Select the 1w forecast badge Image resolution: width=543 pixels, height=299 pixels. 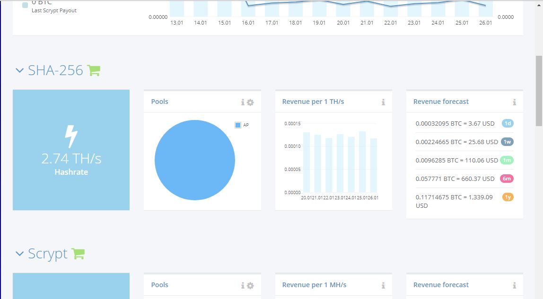[x=508, y=142]
